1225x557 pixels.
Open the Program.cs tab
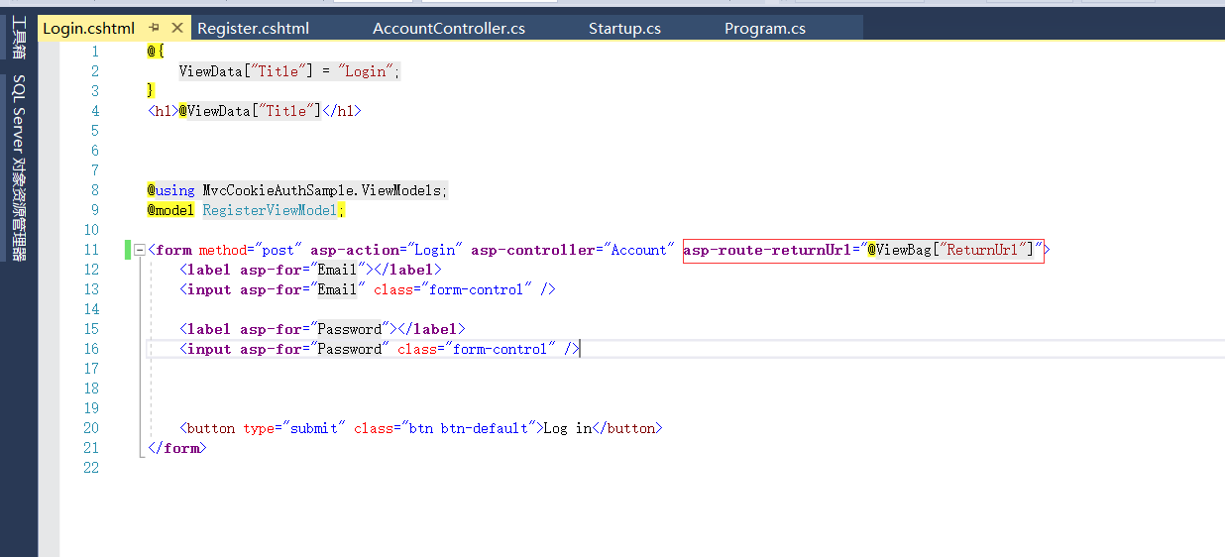click(x=765, y=29)
